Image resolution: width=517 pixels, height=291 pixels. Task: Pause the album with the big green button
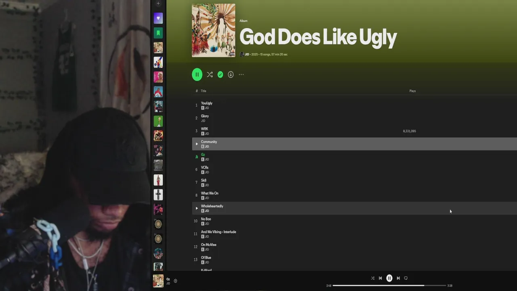pos(197,74)
